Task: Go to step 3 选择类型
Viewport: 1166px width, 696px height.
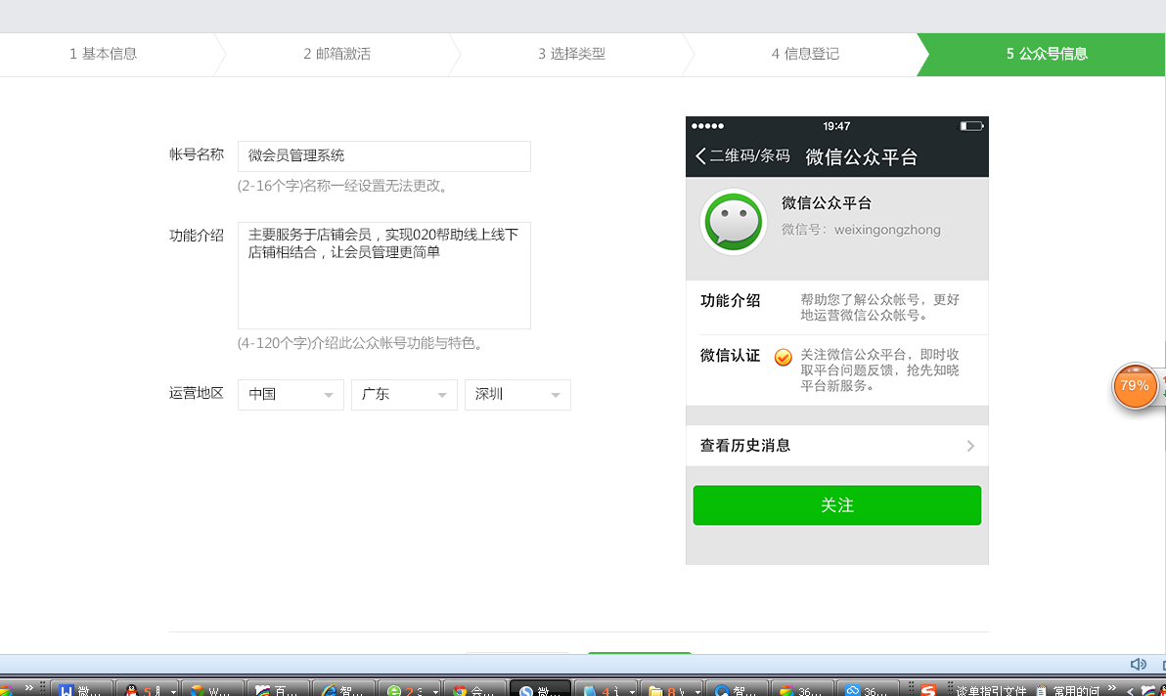Action: click(572, 54)
